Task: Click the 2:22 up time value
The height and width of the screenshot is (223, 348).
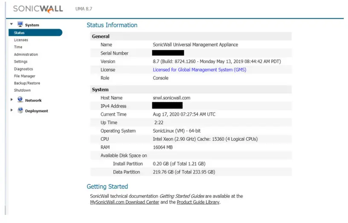Action: pos(159,122)
